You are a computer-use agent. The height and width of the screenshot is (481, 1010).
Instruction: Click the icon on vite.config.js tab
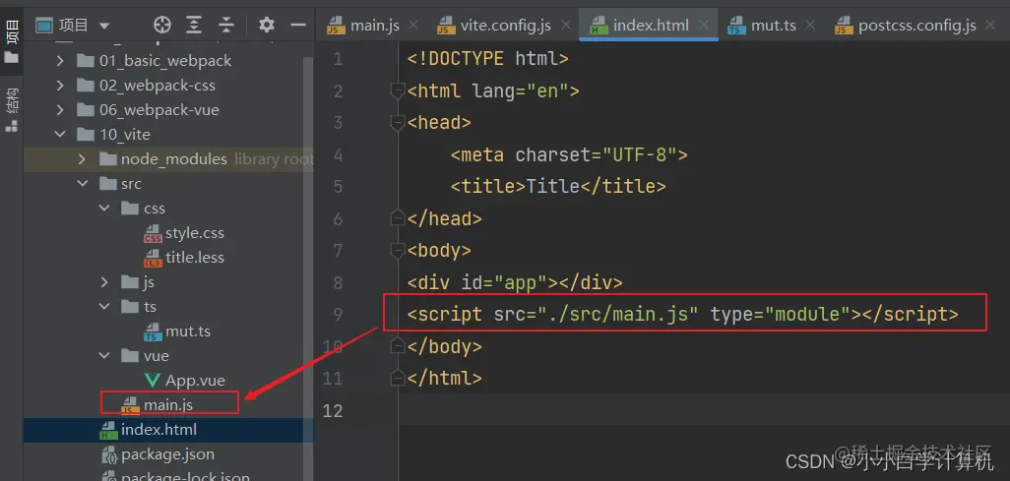point(446,26)
